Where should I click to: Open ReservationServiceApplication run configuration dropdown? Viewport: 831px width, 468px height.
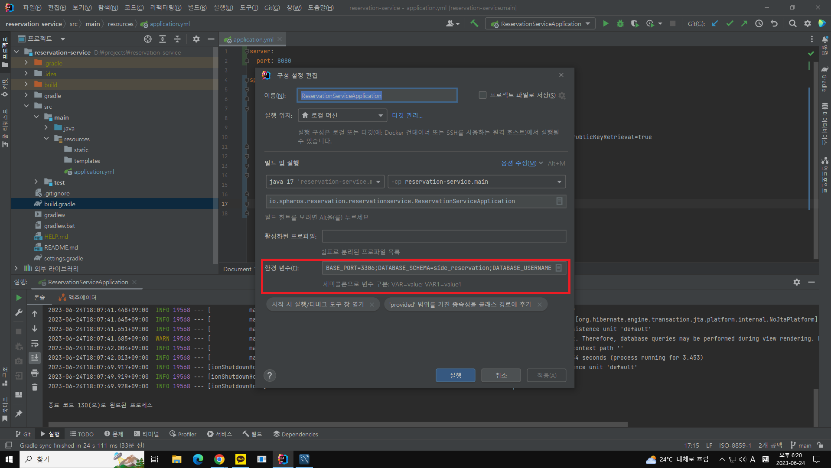(540, 24)
